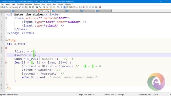Collapse the <?php block fold marker

click(x=6, y=40)
